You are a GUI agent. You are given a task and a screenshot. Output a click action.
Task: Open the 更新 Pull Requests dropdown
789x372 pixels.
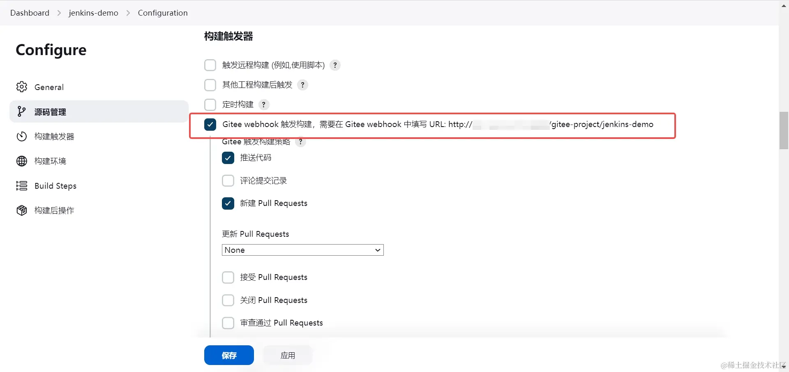pos(302,250)
